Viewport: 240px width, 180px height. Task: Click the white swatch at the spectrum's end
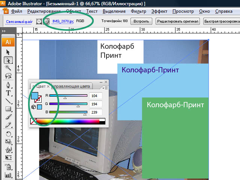(102, 120)
